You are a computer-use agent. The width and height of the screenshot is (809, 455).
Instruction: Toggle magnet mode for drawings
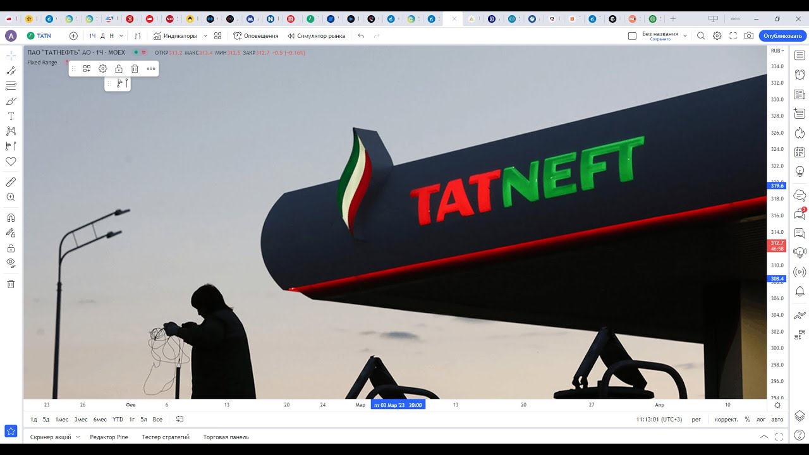[x=11, y=217]
